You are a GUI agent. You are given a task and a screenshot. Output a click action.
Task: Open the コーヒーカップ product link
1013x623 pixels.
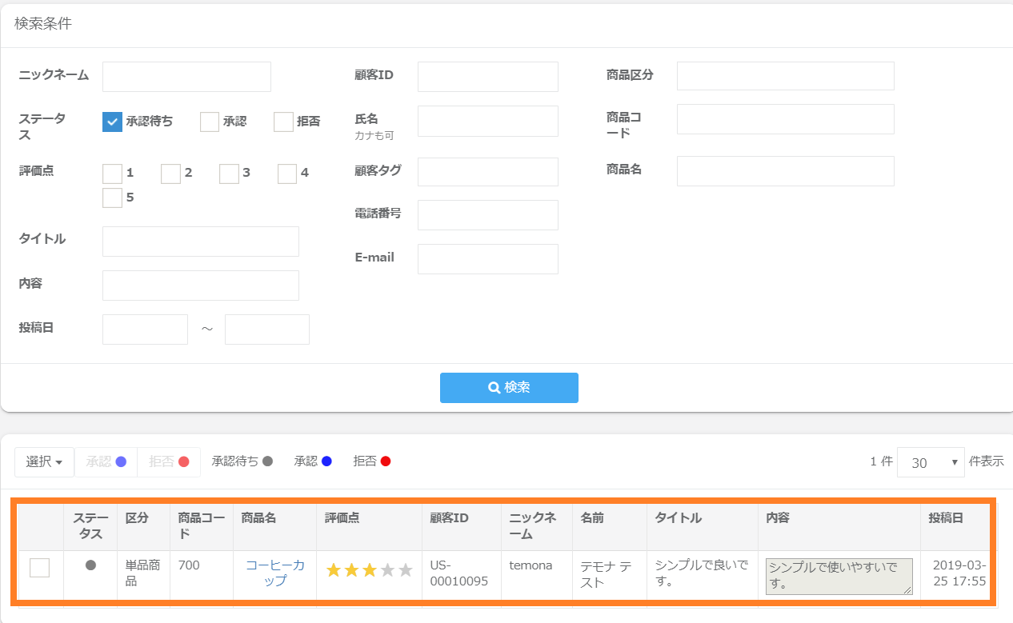pyautogui.click(x=274, y=573)
